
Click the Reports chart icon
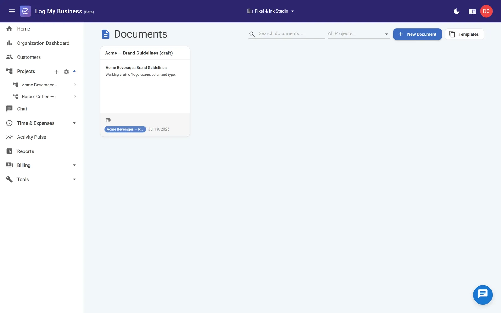(x=9, y=151)
